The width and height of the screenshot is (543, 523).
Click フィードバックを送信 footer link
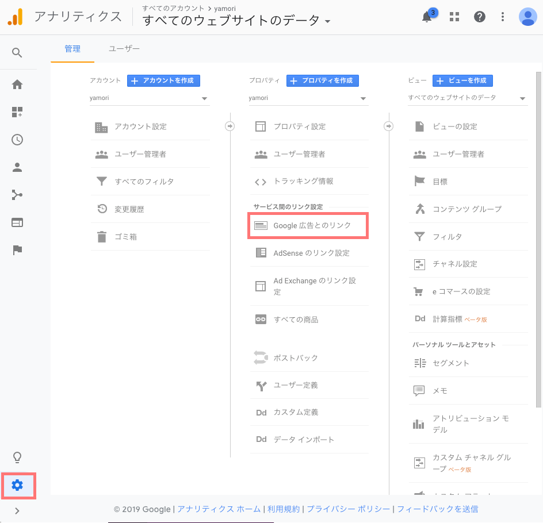tap(437, 509)
